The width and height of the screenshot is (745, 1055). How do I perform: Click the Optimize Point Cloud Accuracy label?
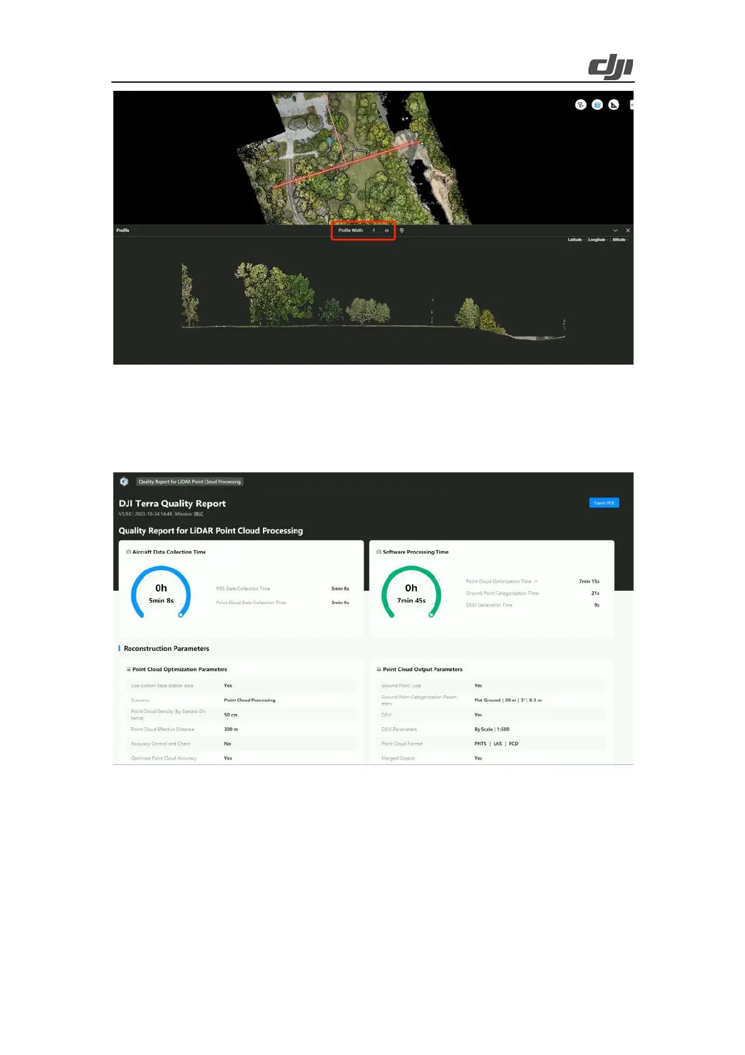tap(164, 758)
